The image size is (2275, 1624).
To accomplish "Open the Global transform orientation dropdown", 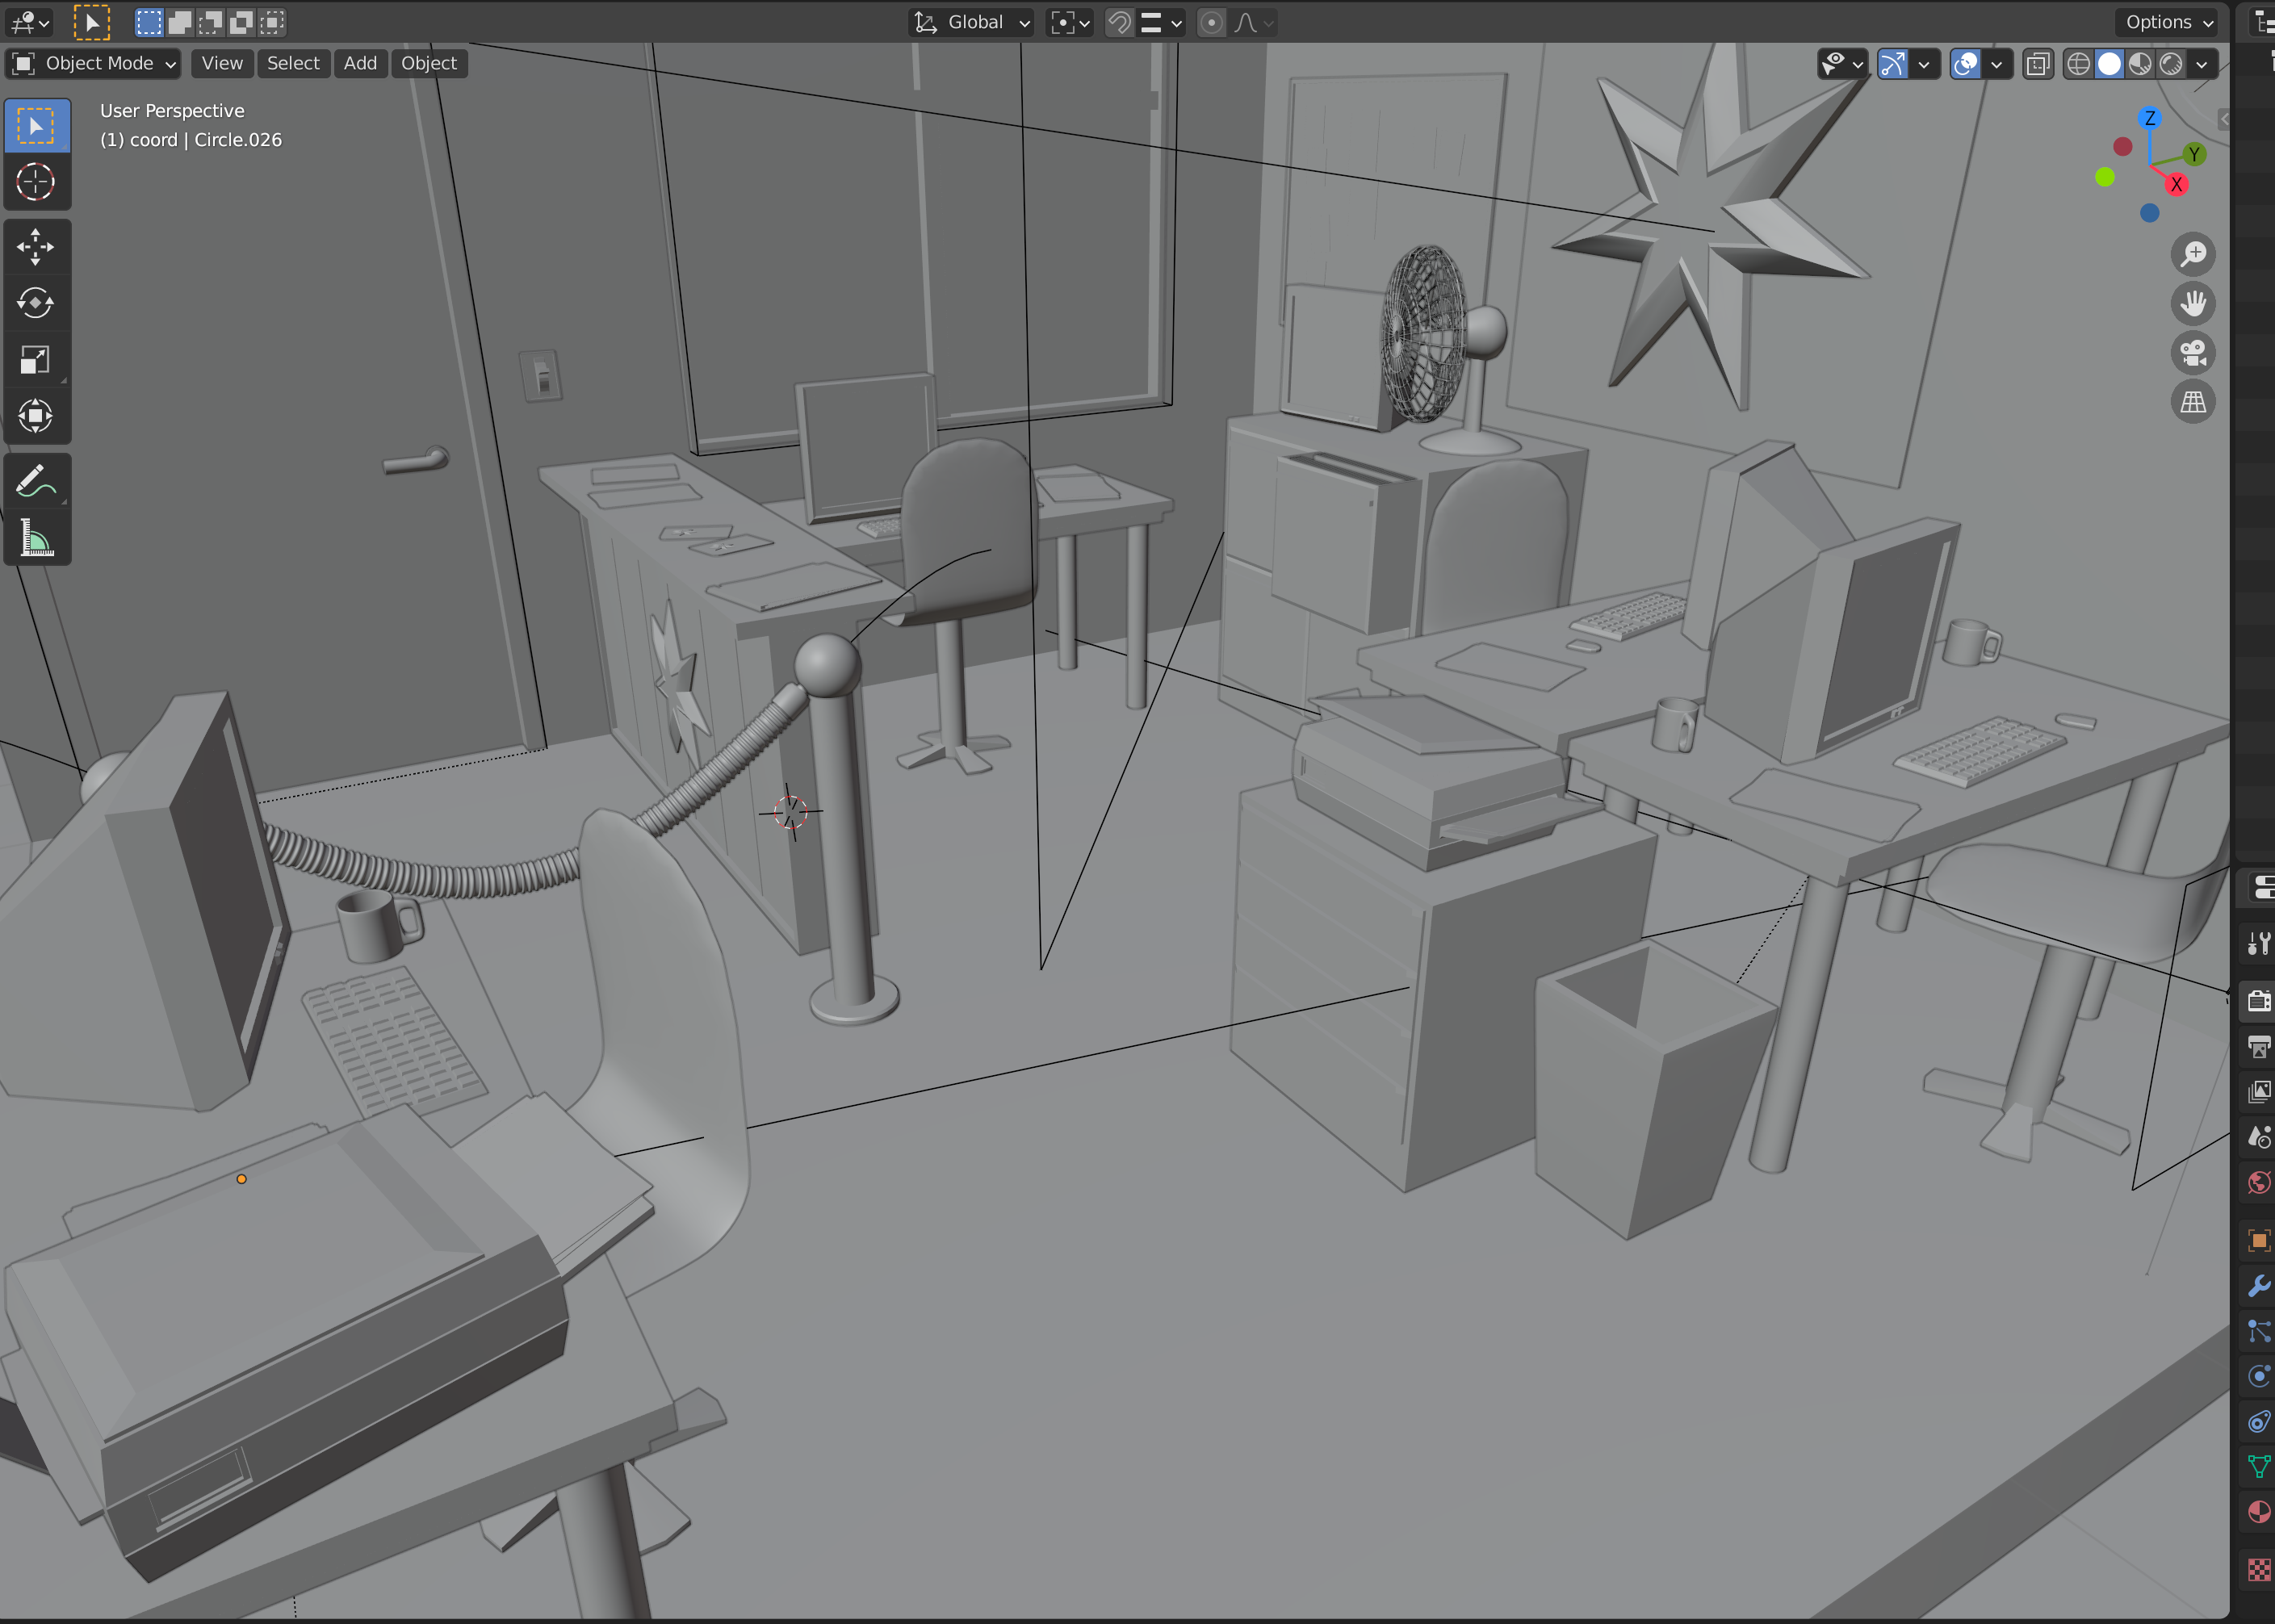I will 971,22.
